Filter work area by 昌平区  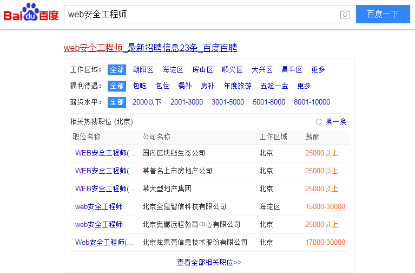tap(292, 70)
